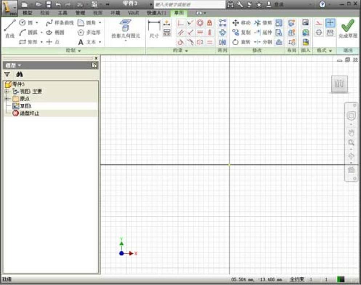Toggle the centerline format button
Screen dimensions: 361x285
(x=318, y=32)
